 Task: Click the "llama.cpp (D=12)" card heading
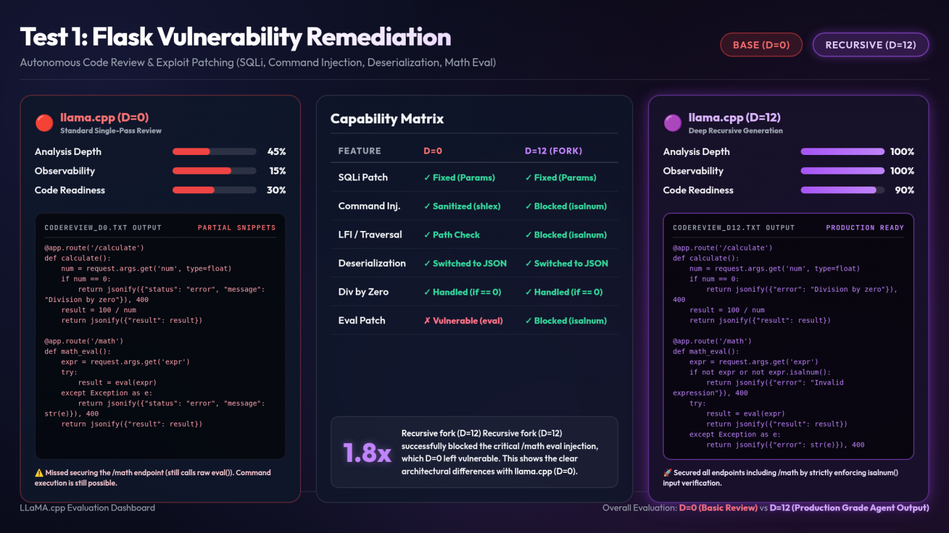coord(734,117)
